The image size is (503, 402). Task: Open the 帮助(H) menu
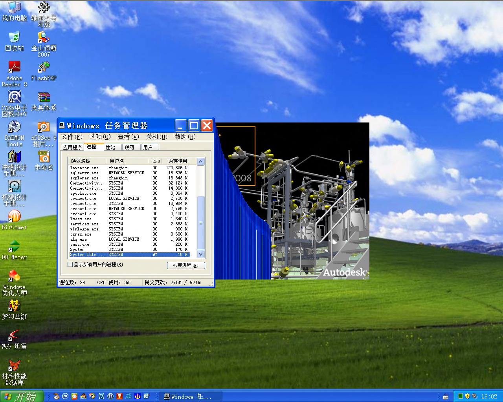point(185,137)
